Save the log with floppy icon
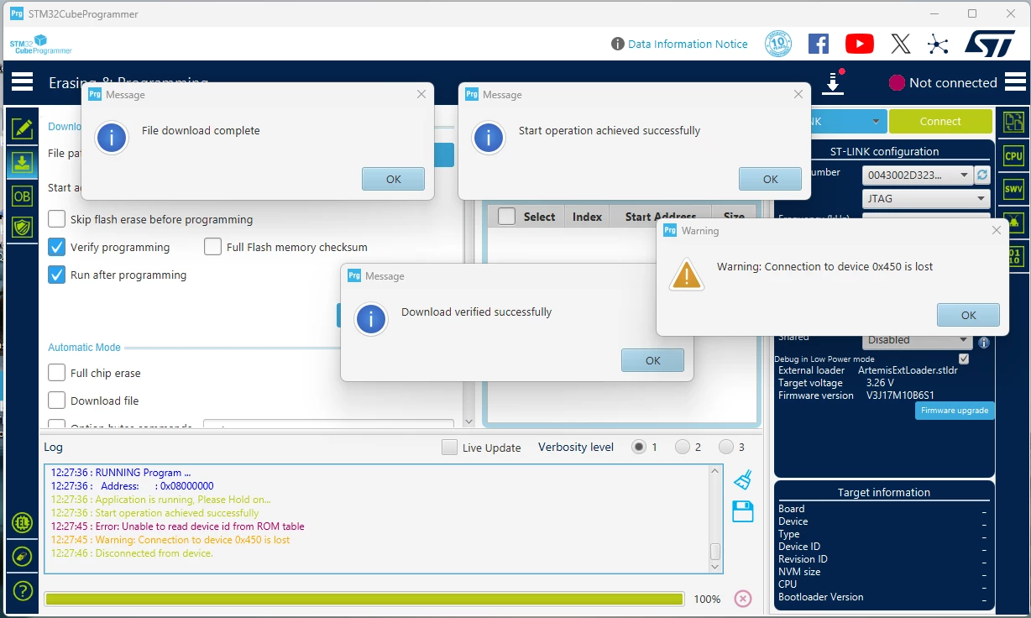Viewport: 1031px width, 618px height. [x=743, y=511]
